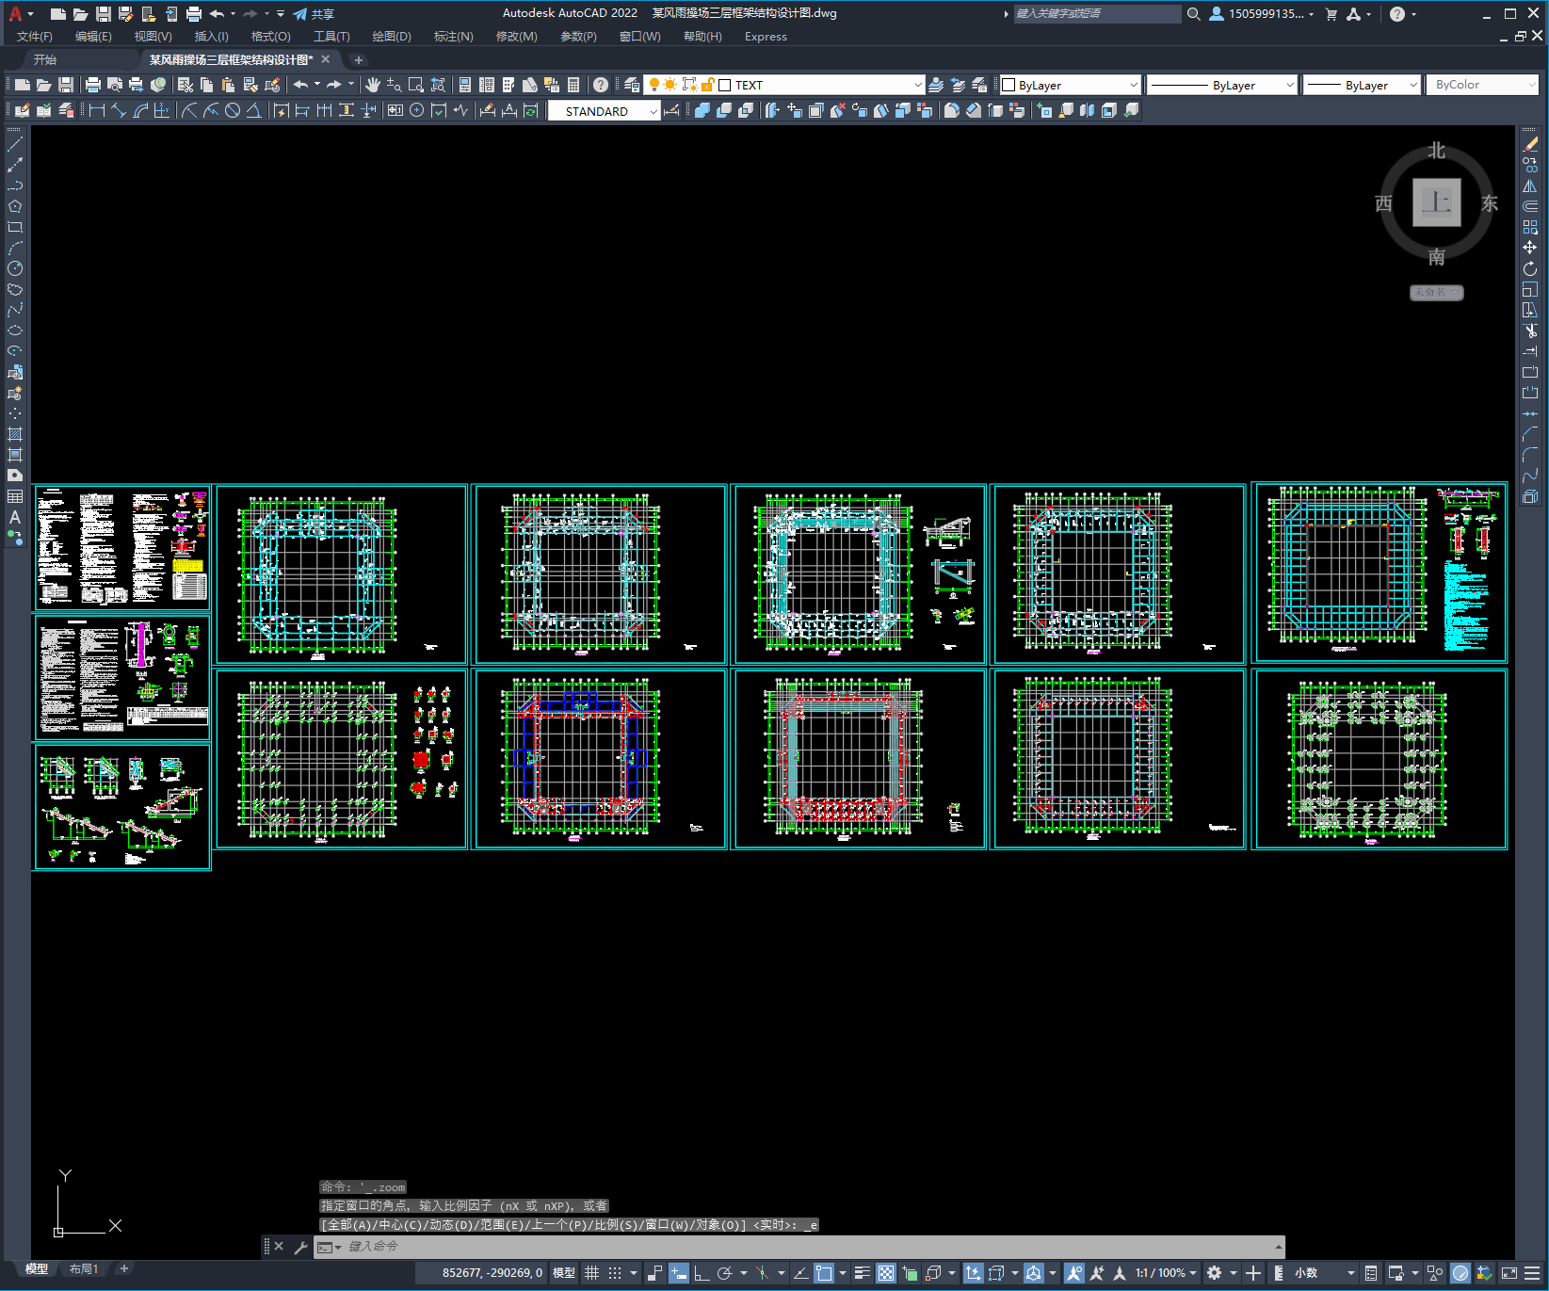The height and width of the screenshot is (1291, 1549).
Task: Toggle Clean Screen mode in status bar
Action: click(x=1509, y=1273)
